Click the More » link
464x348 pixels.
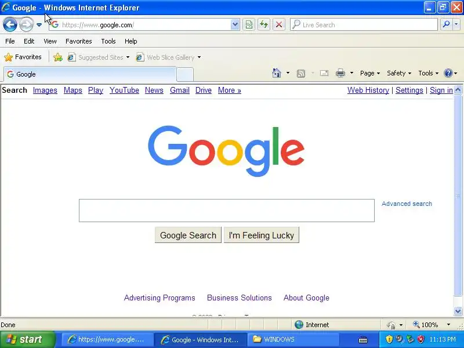pyautogui.click(x=230, y=90)
